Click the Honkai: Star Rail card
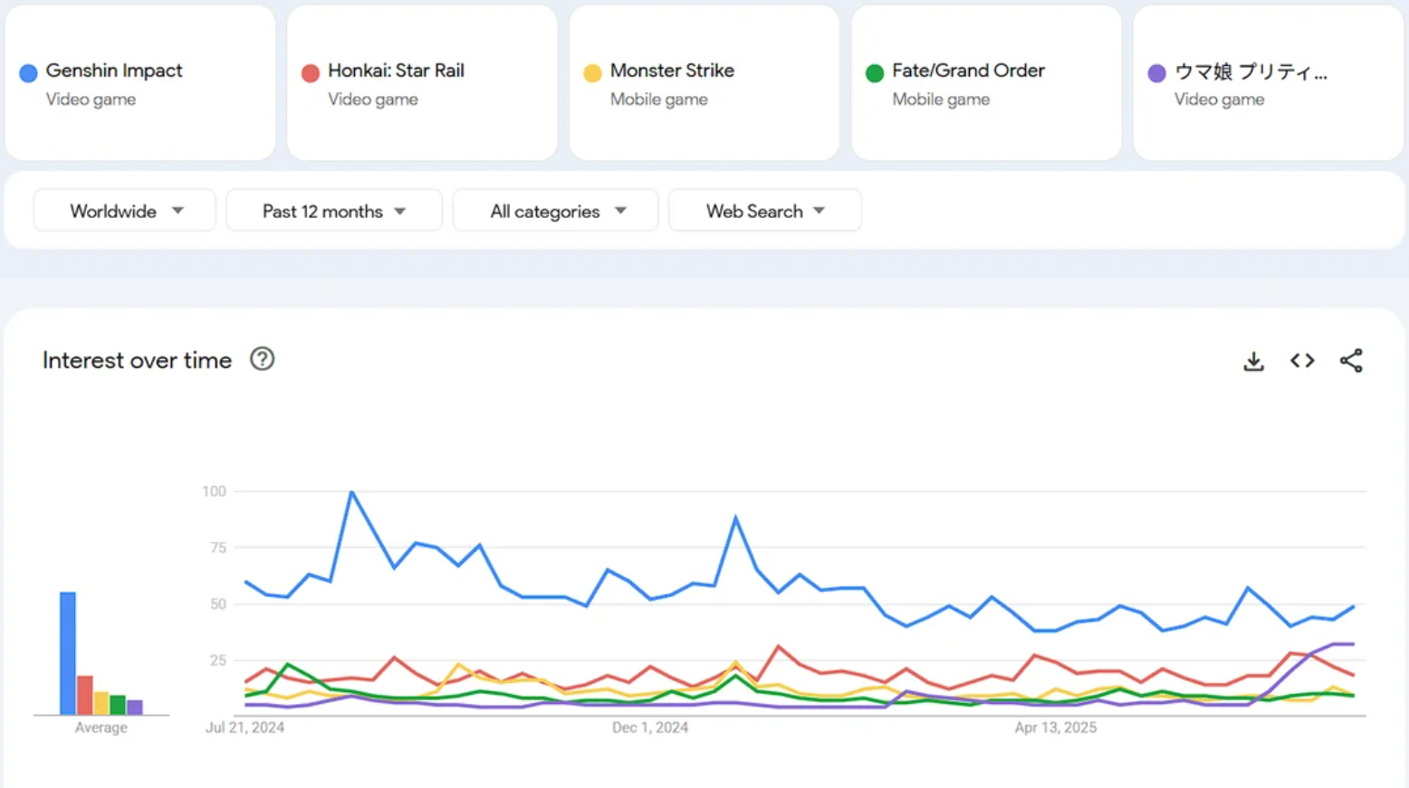 [422, 82]
